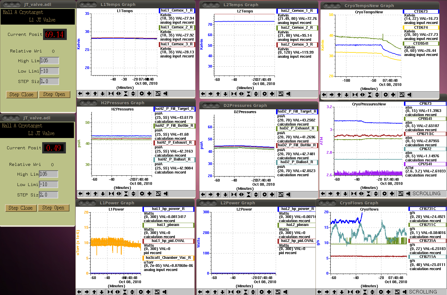Image resolution: width=447 pixels, height=295 pixels.
Task: Pan left in the L1Power Graph toolbar
Action: [x=79, y=292]
